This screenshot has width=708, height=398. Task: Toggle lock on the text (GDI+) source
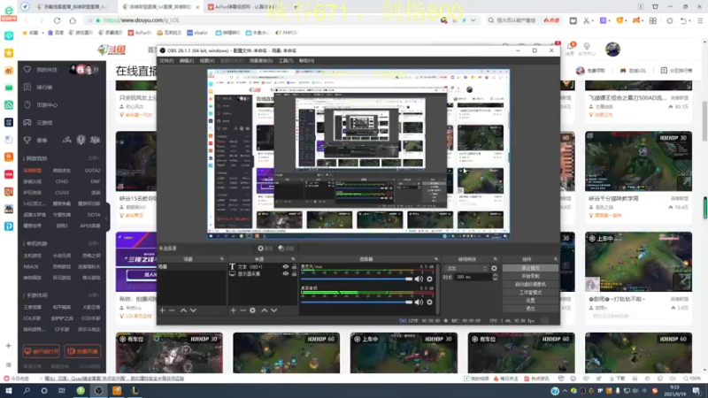tap(294, 267)
